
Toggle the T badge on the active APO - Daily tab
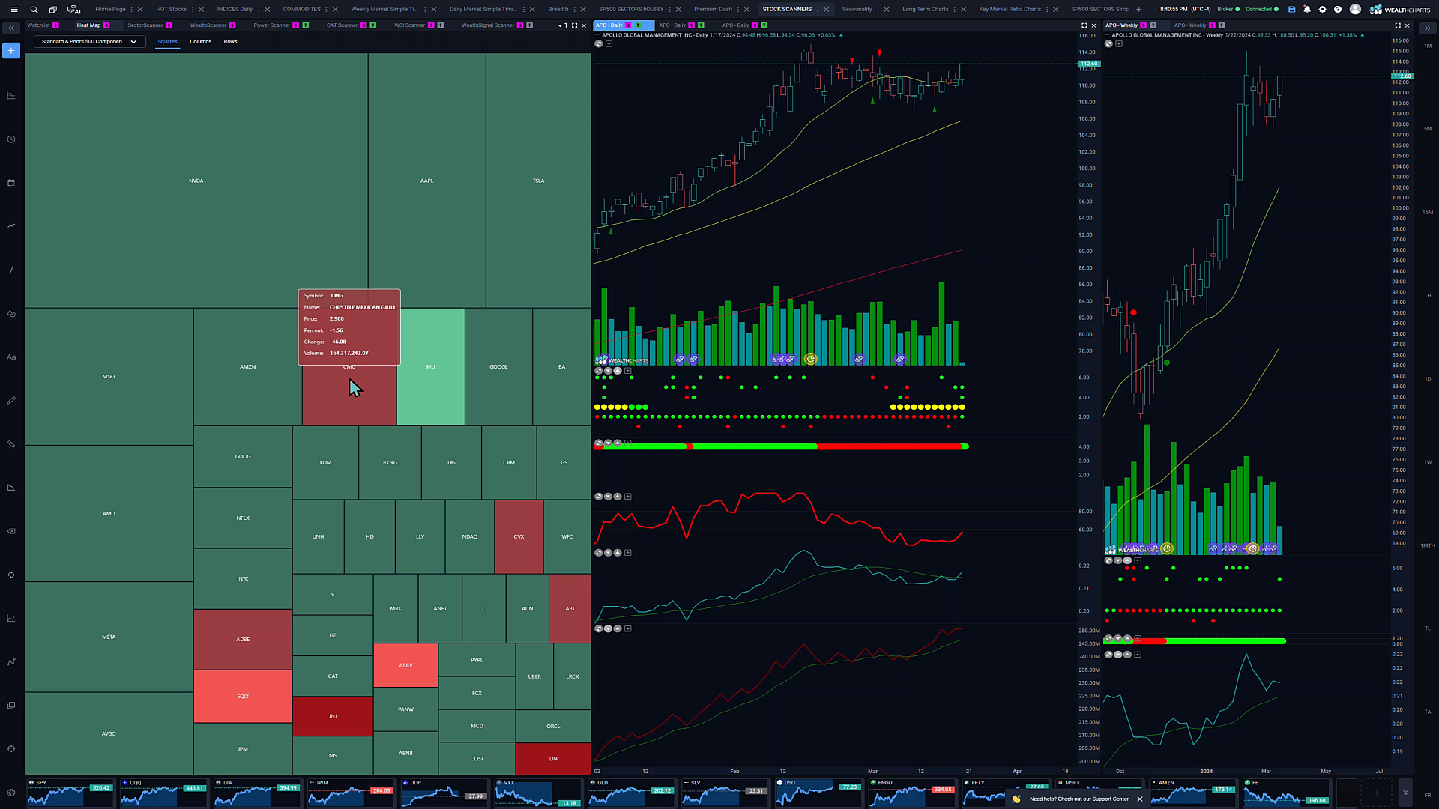point(638,25)
